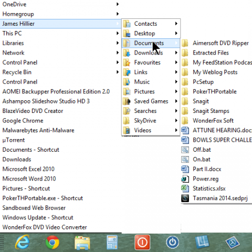The height and width of the screenshot is (252, 252).
Task: Open Statistics.xlsx Excel file icon
Action: 185,188
